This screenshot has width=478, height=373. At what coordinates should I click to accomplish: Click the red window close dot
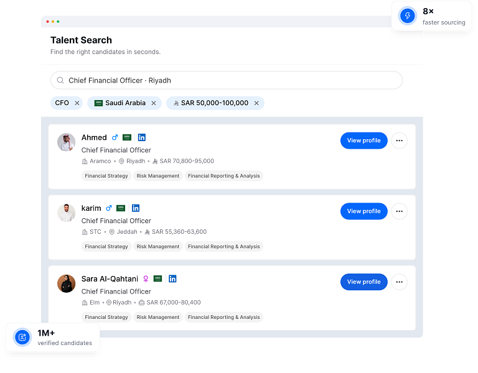coord(47,22)
